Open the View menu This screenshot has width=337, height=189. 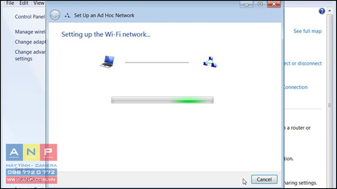pyautogui.click(x=39, y=3)
